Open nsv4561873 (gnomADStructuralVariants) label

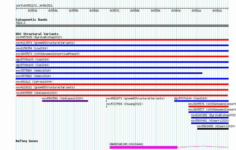click(135, 98)
